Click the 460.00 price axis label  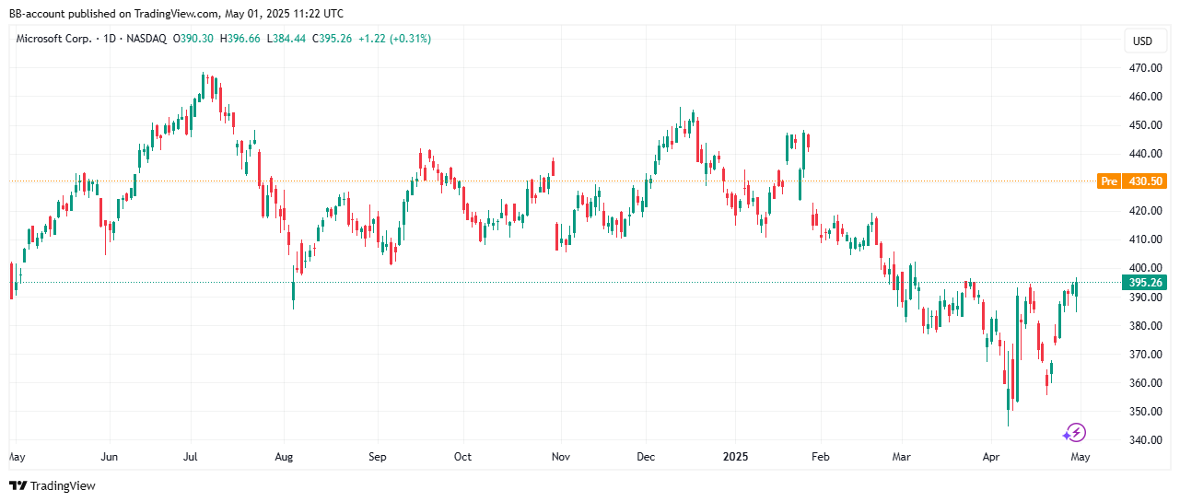point(1145,97)
